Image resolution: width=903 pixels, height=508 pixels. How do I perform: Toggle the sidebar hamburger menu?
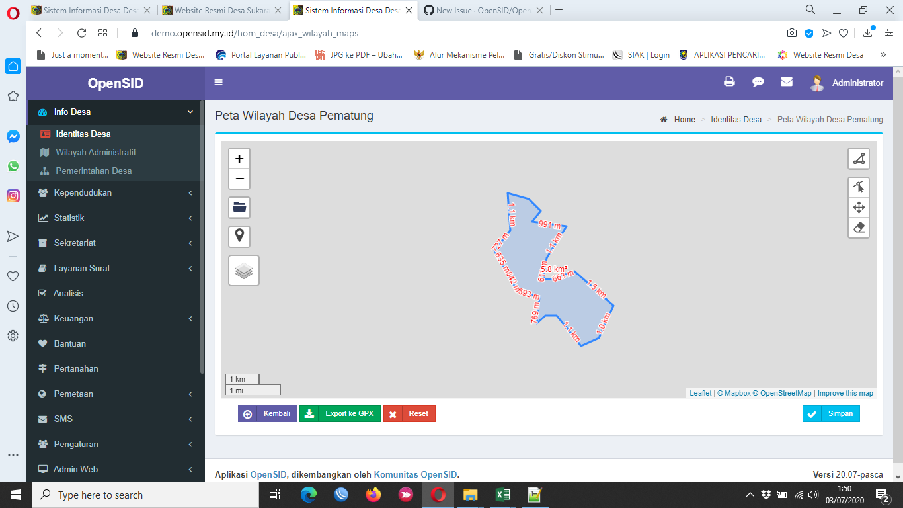219,83
